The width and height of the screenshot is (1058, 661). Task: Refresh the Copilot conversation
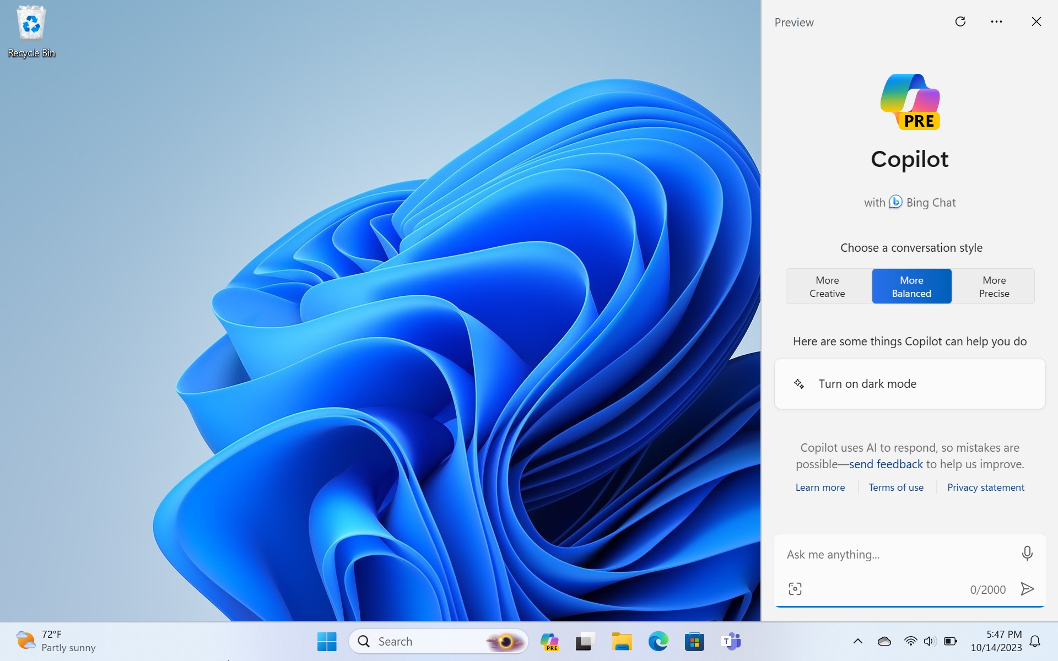[960, 21]
